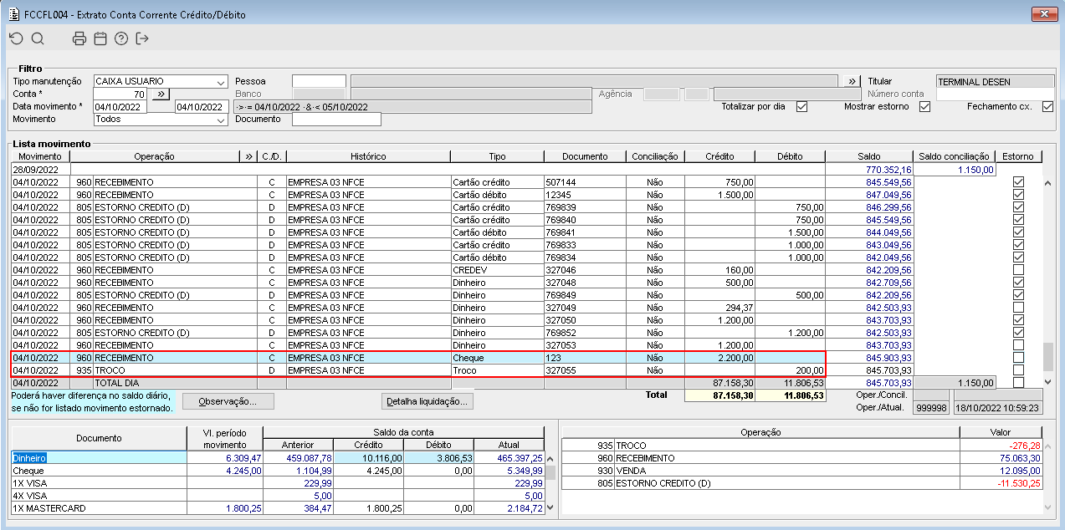Click the » expander in the Operação column header
The height and width of the screenshot is (530, 1065).
click(x=248, y=156)
